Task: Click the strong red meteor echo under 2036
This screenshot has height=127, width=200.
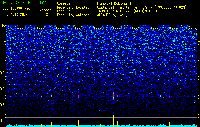Action: pyautogui.click(x=113, y=96)
